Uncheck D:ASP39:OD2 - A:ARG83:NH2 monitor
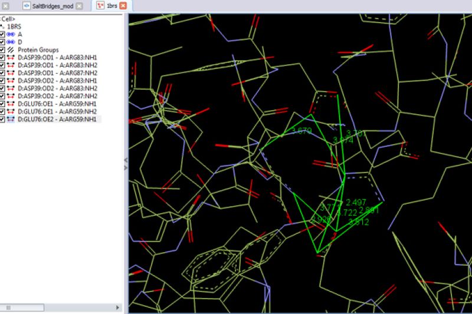 click(x=2, y=88)
